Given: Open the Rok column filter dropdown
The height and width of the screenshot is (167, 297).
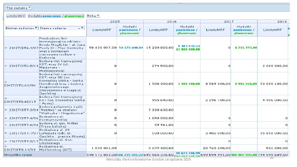Looking at the screenshot, I should 98,16.
